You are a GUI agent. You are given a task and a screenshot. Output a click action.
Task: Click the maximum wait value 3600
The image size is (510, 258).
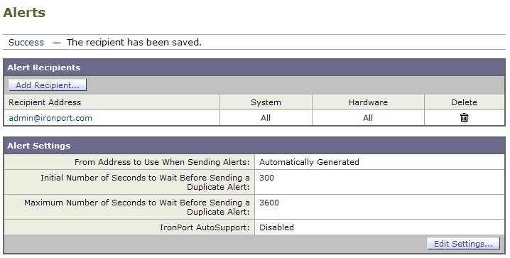pyautogui.click(x=269, y=203)
